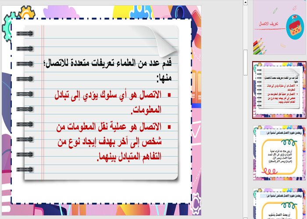Open thumbnail reading 'أن يكون هناك عدة أطراف'
Viewport: 307px width, 219px height.
point(279,153)
